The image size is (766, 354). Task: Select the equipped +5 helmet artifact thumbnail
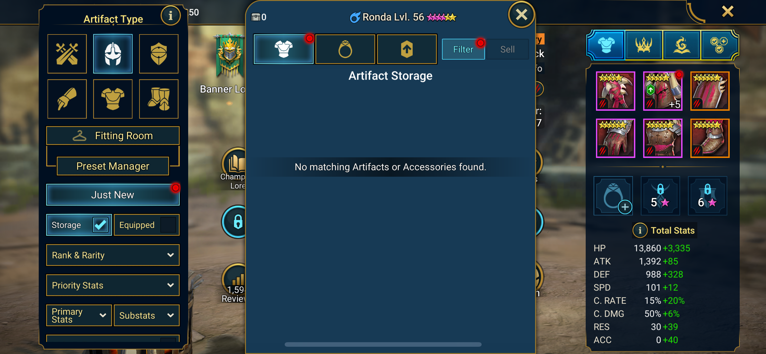[x=663, y=91]
